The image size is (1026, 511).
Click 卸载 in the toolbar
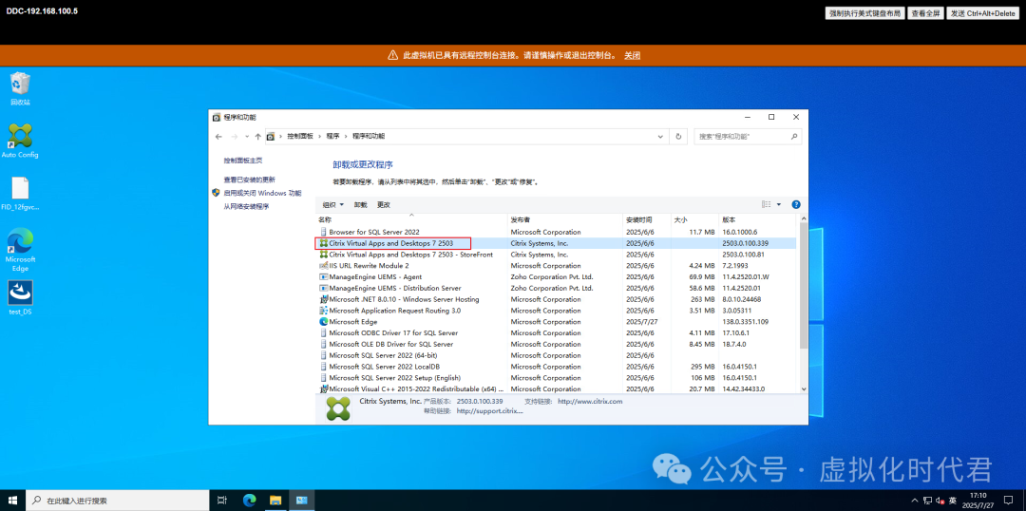click(361, 205)
